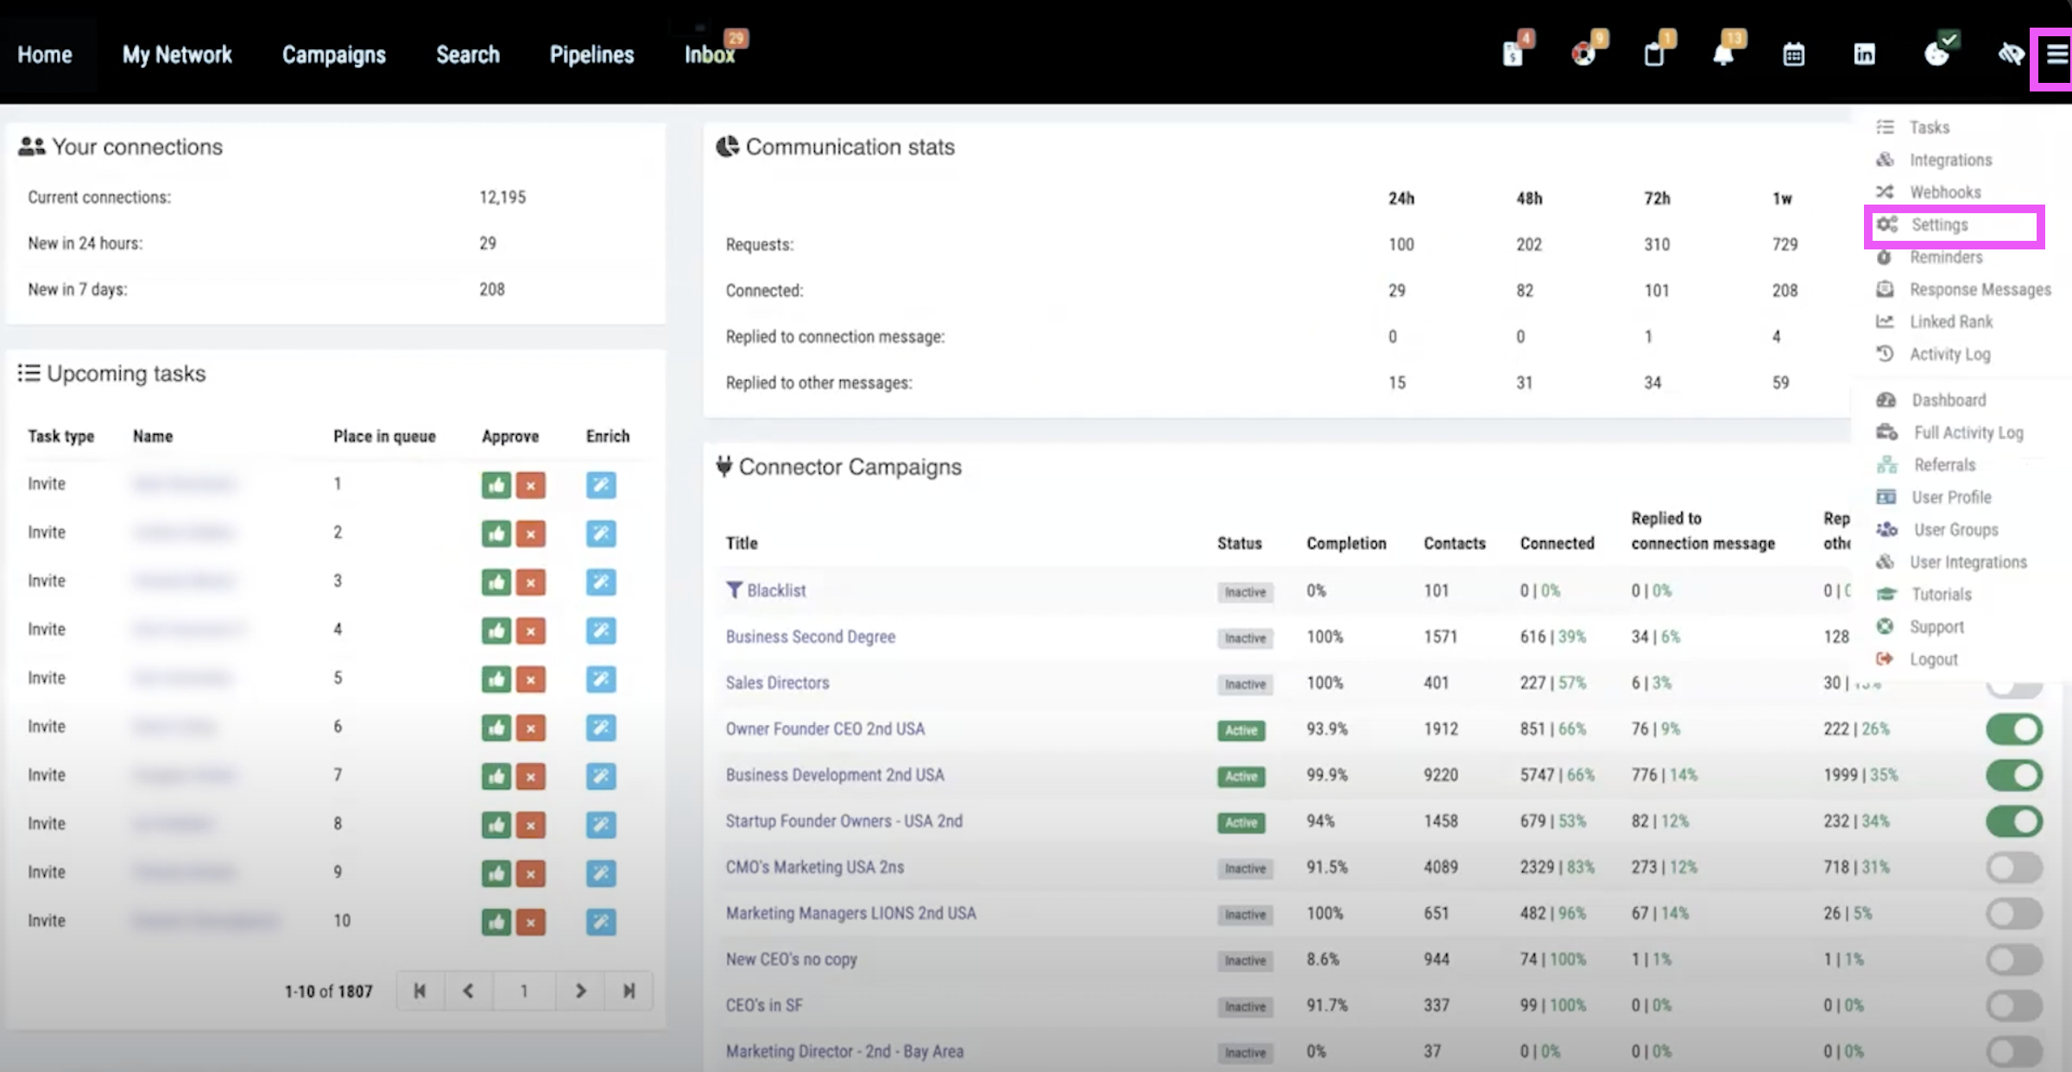
Task: Disable the Business Development 2nd USA campaign toggle
Action: point(2014,775)
